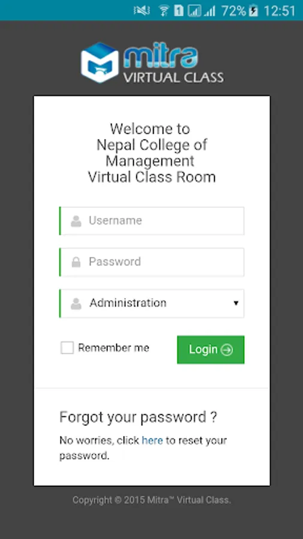Tap the 12:51 clock in status bar
303x539 pixels.
coord(280,11)
